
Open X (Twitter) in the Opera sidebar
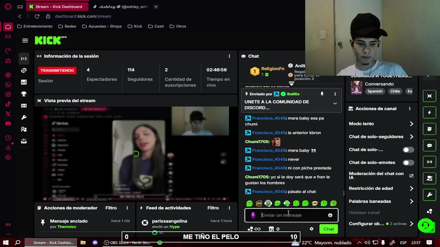tap(8, 114)
